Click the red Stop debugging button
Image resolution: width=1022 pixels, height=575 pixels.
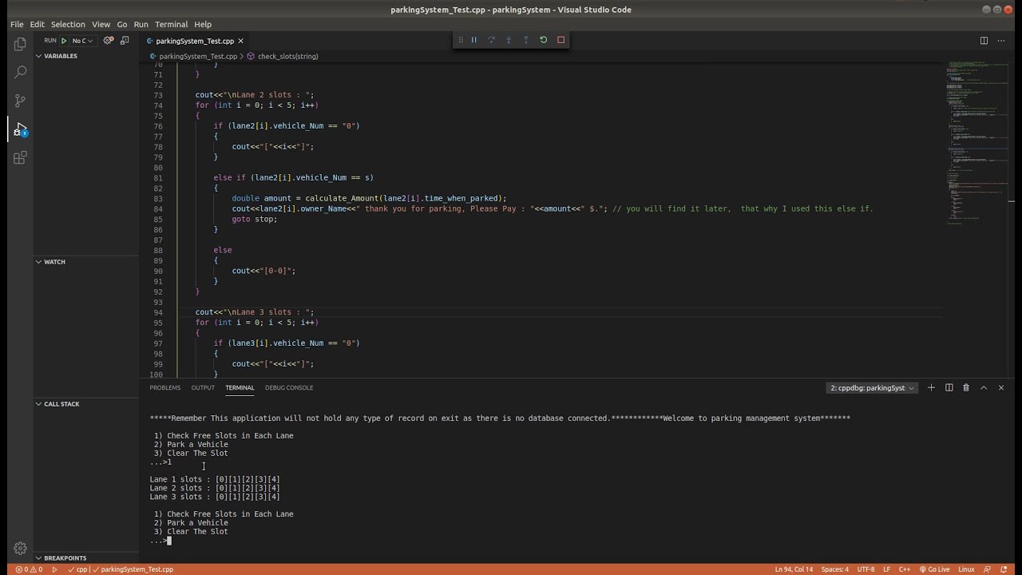pyautogui.click(x=561, y=40)
